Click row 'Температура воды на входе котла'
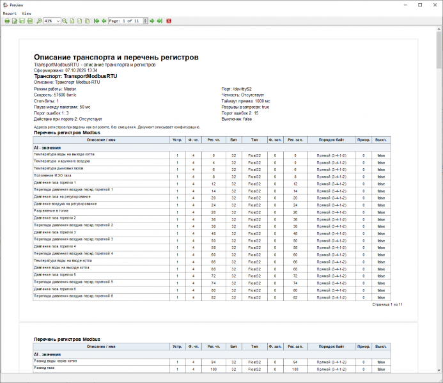The image size is (443, 383). [x=212, y=262]
